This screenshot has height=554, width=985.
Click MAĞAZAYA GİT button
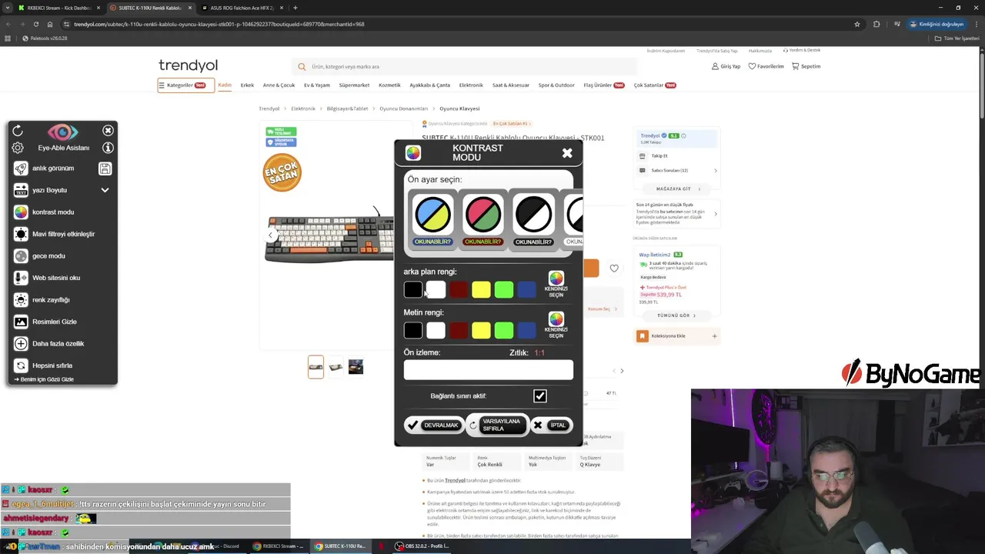click(678, 189)
